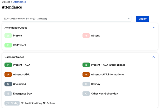Click the orange Absent - ADA 'A' badge
The height and width of the screenshot is (108, 160).
click(x=8, y=74)
